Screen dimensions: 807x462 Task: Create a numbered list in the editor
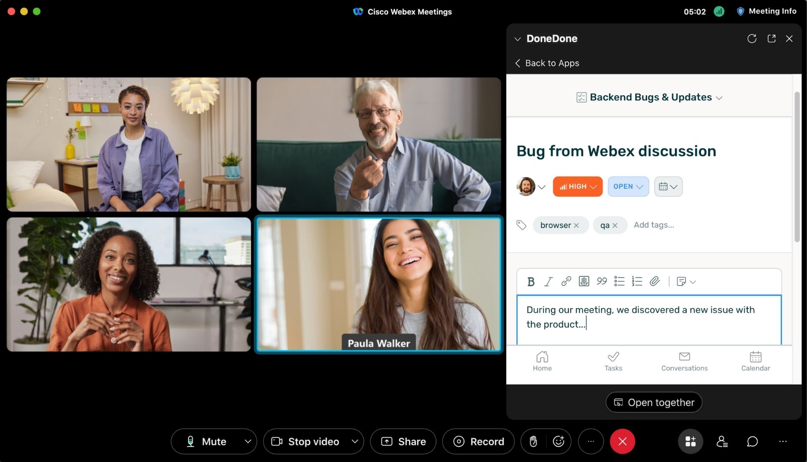tap(636, 281)
